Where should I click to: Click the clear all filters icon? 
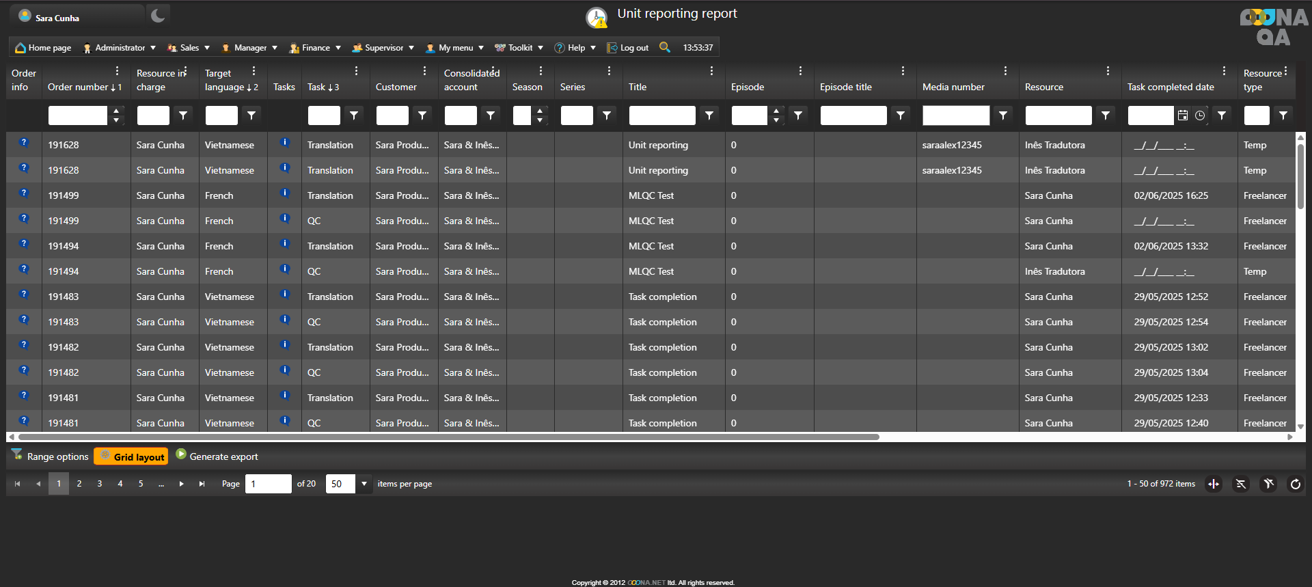point(1268,484)
